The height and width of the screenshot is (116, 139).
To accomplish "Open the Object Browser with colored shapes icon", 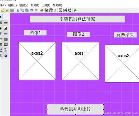I will click(69, 10).
